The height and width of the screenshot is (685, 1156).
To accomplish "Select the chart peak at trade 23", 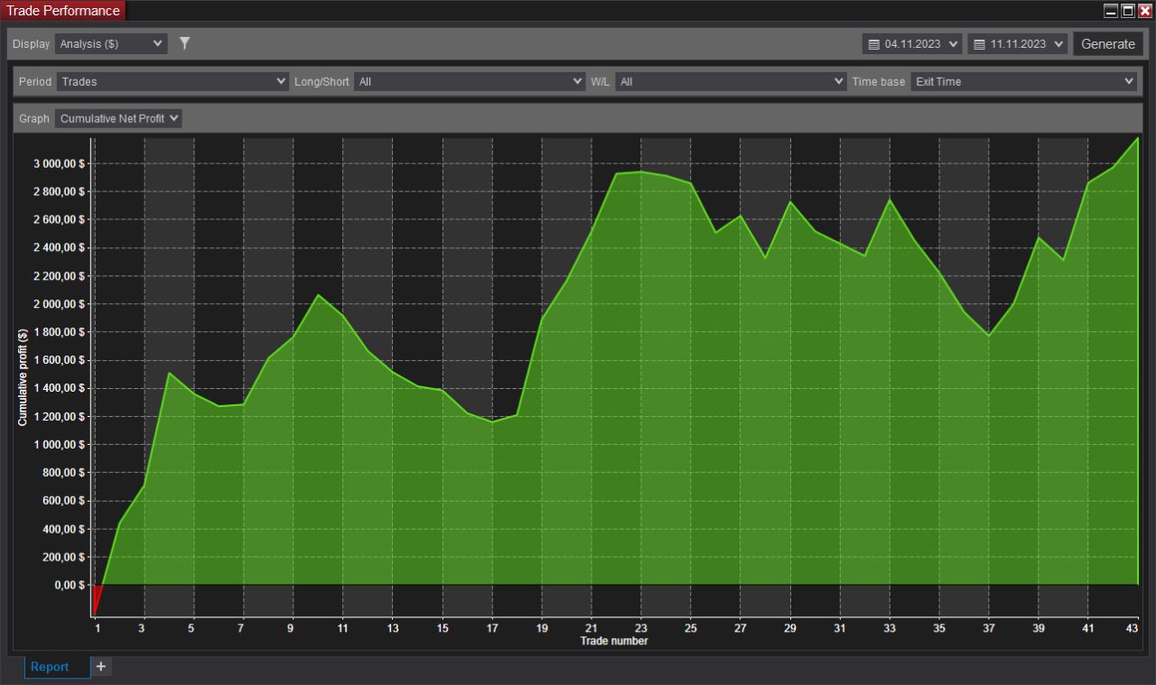I will [x=640, y=172].
